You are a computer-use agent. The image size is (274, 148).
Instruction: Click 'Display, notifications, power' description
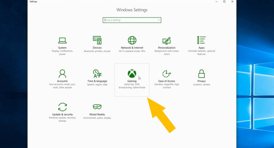(x=62, y=53)
